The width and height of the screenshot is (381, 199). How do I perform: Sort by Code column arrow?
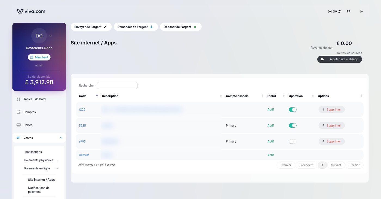click(x=97, y=95)
